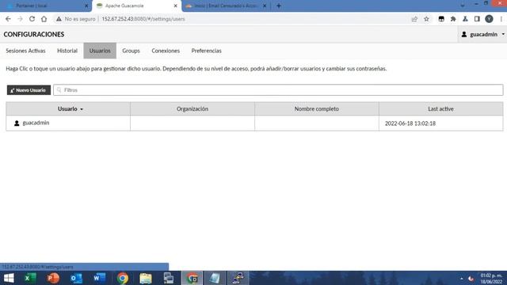Click the 'No es seguro' warning icon

click(x=59, y=19)
